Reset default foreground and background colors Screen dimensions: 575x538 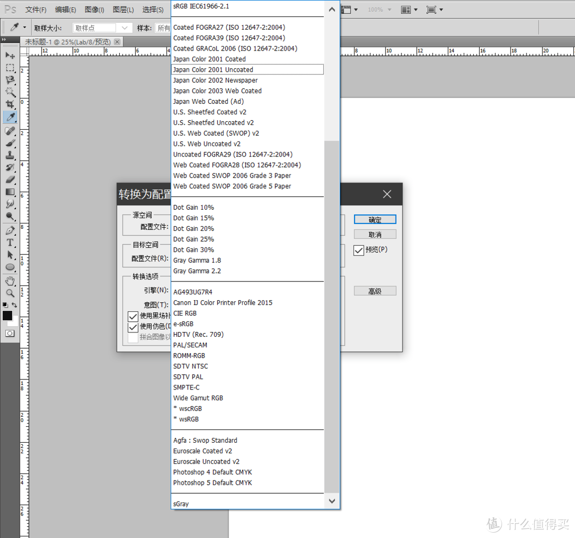[5, 304]
